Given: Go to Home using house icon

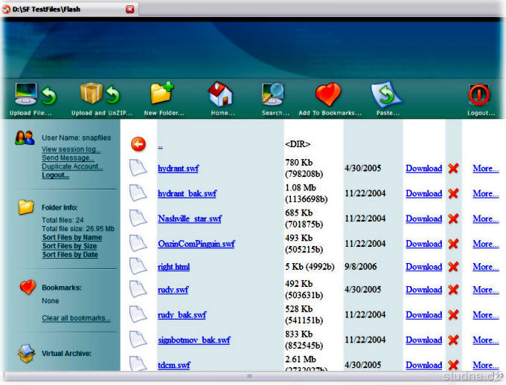Looking at the screenshot, I should click(220, 94).
